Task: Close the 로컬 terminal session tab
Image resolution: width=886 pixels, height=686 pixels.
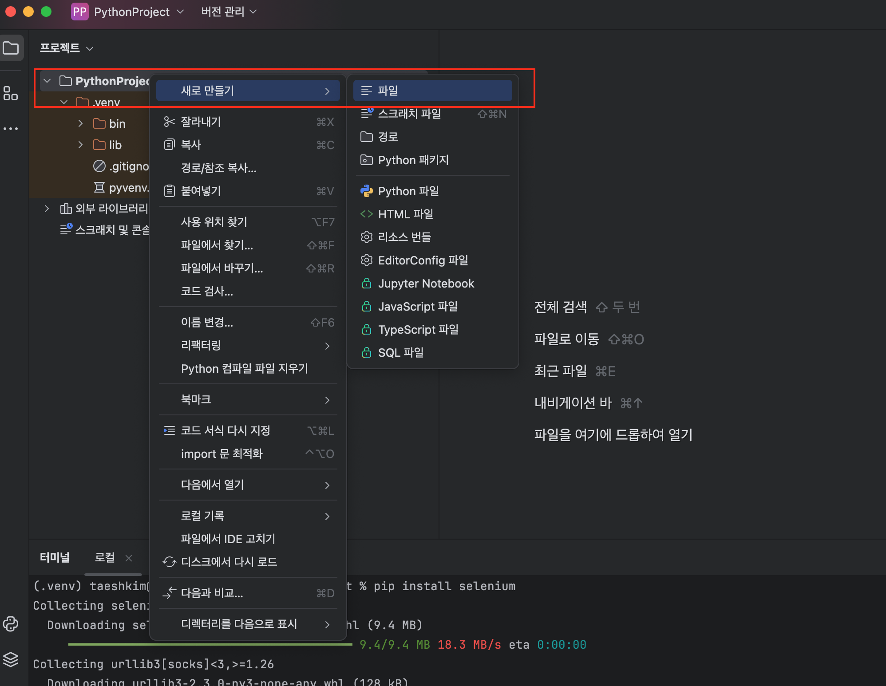Action: 129,558
